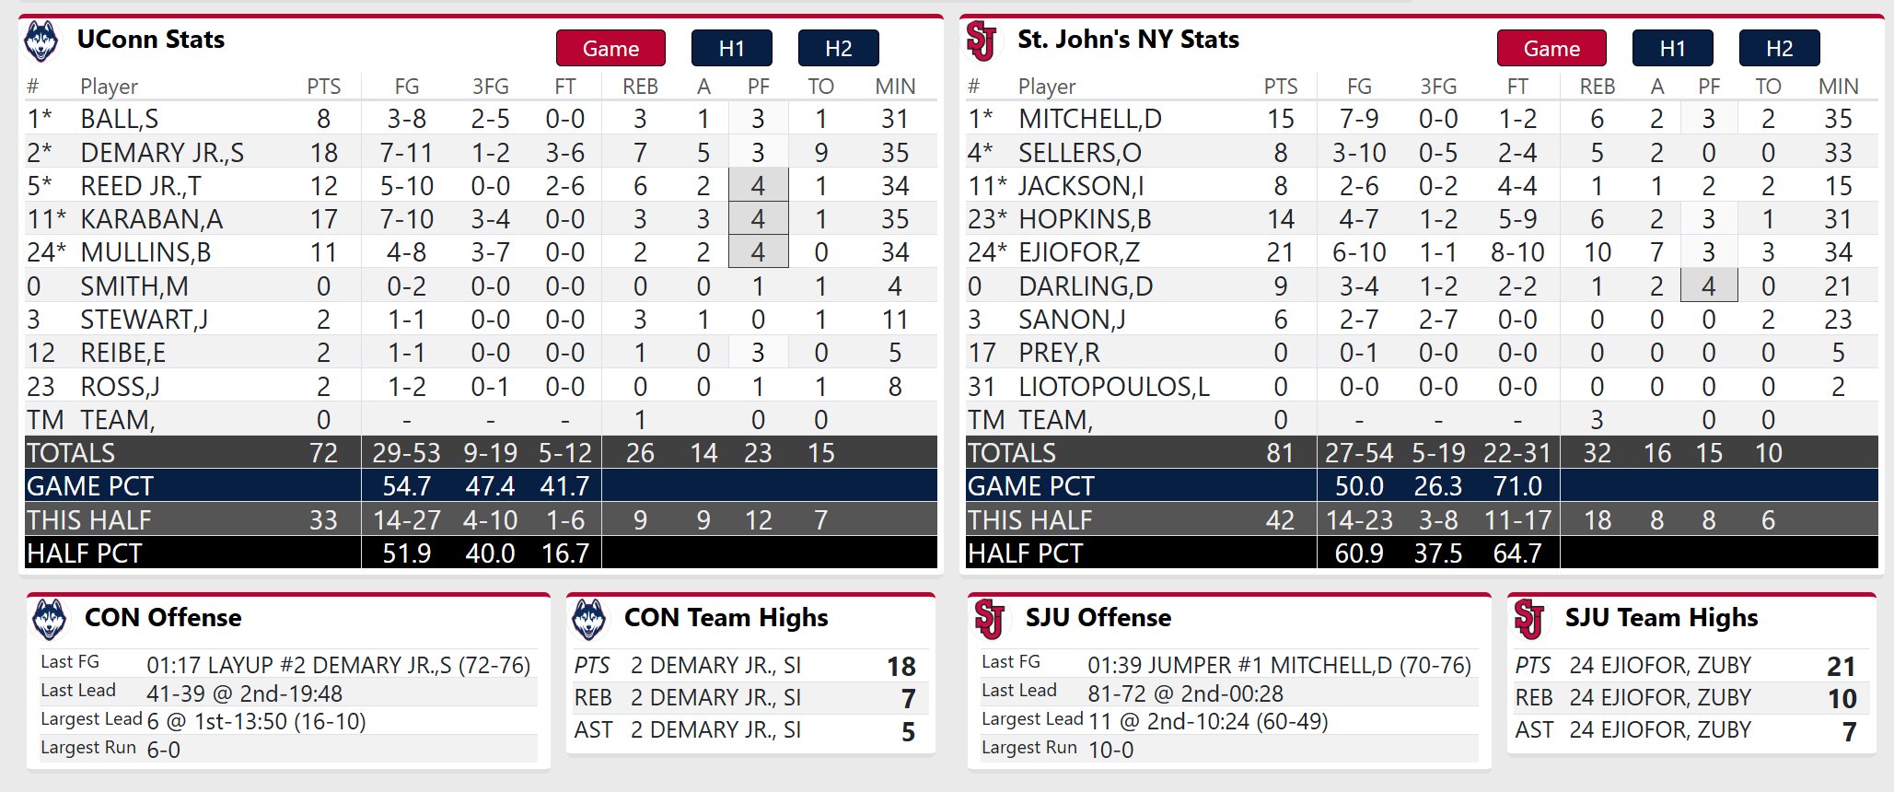The height and width of the screenshot is (792, 1894).
Task: Click the Husky logo beside CON Team Highs
Action: coord(588,619)
